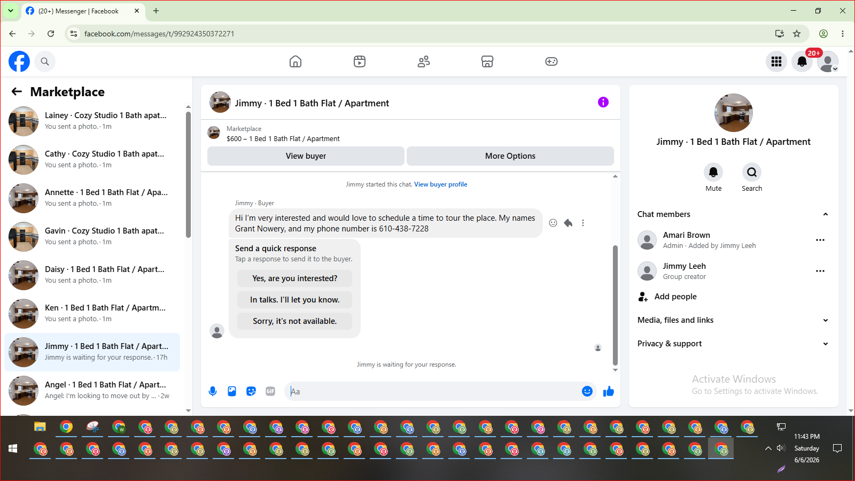Viewport: 855px width, 481px height.
Task: Open the View buyer profile link
Action: (441, 184)
